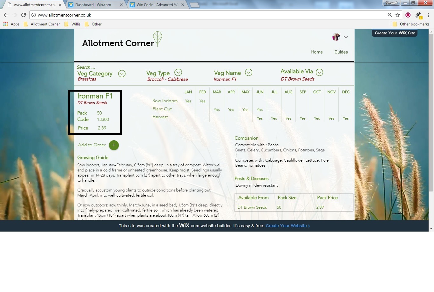Click the product code 13300
The width and height of the screenshot is (434, 292).
tap(103, 120)
